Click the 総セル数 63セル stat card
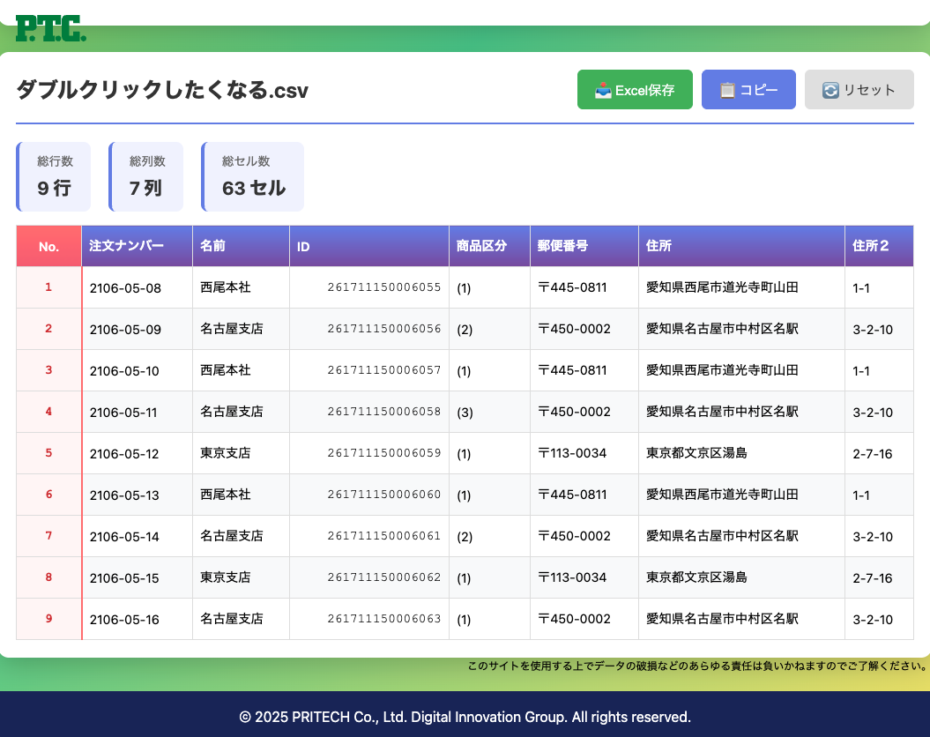The height and width of the screenshot is (737, 930). (x=253, y=176)
